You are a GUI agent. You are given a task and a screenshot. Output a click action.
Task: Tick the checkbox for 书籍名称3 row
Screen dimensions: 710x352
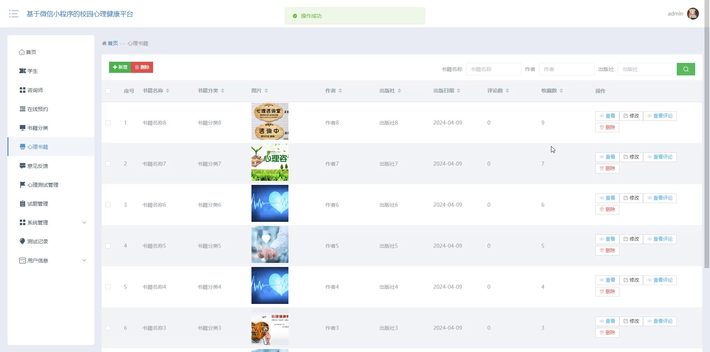pyautogui.click(x=108, y=328)
